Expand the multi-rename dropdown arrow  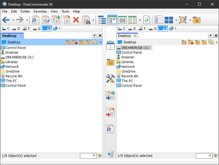point(190,20)
